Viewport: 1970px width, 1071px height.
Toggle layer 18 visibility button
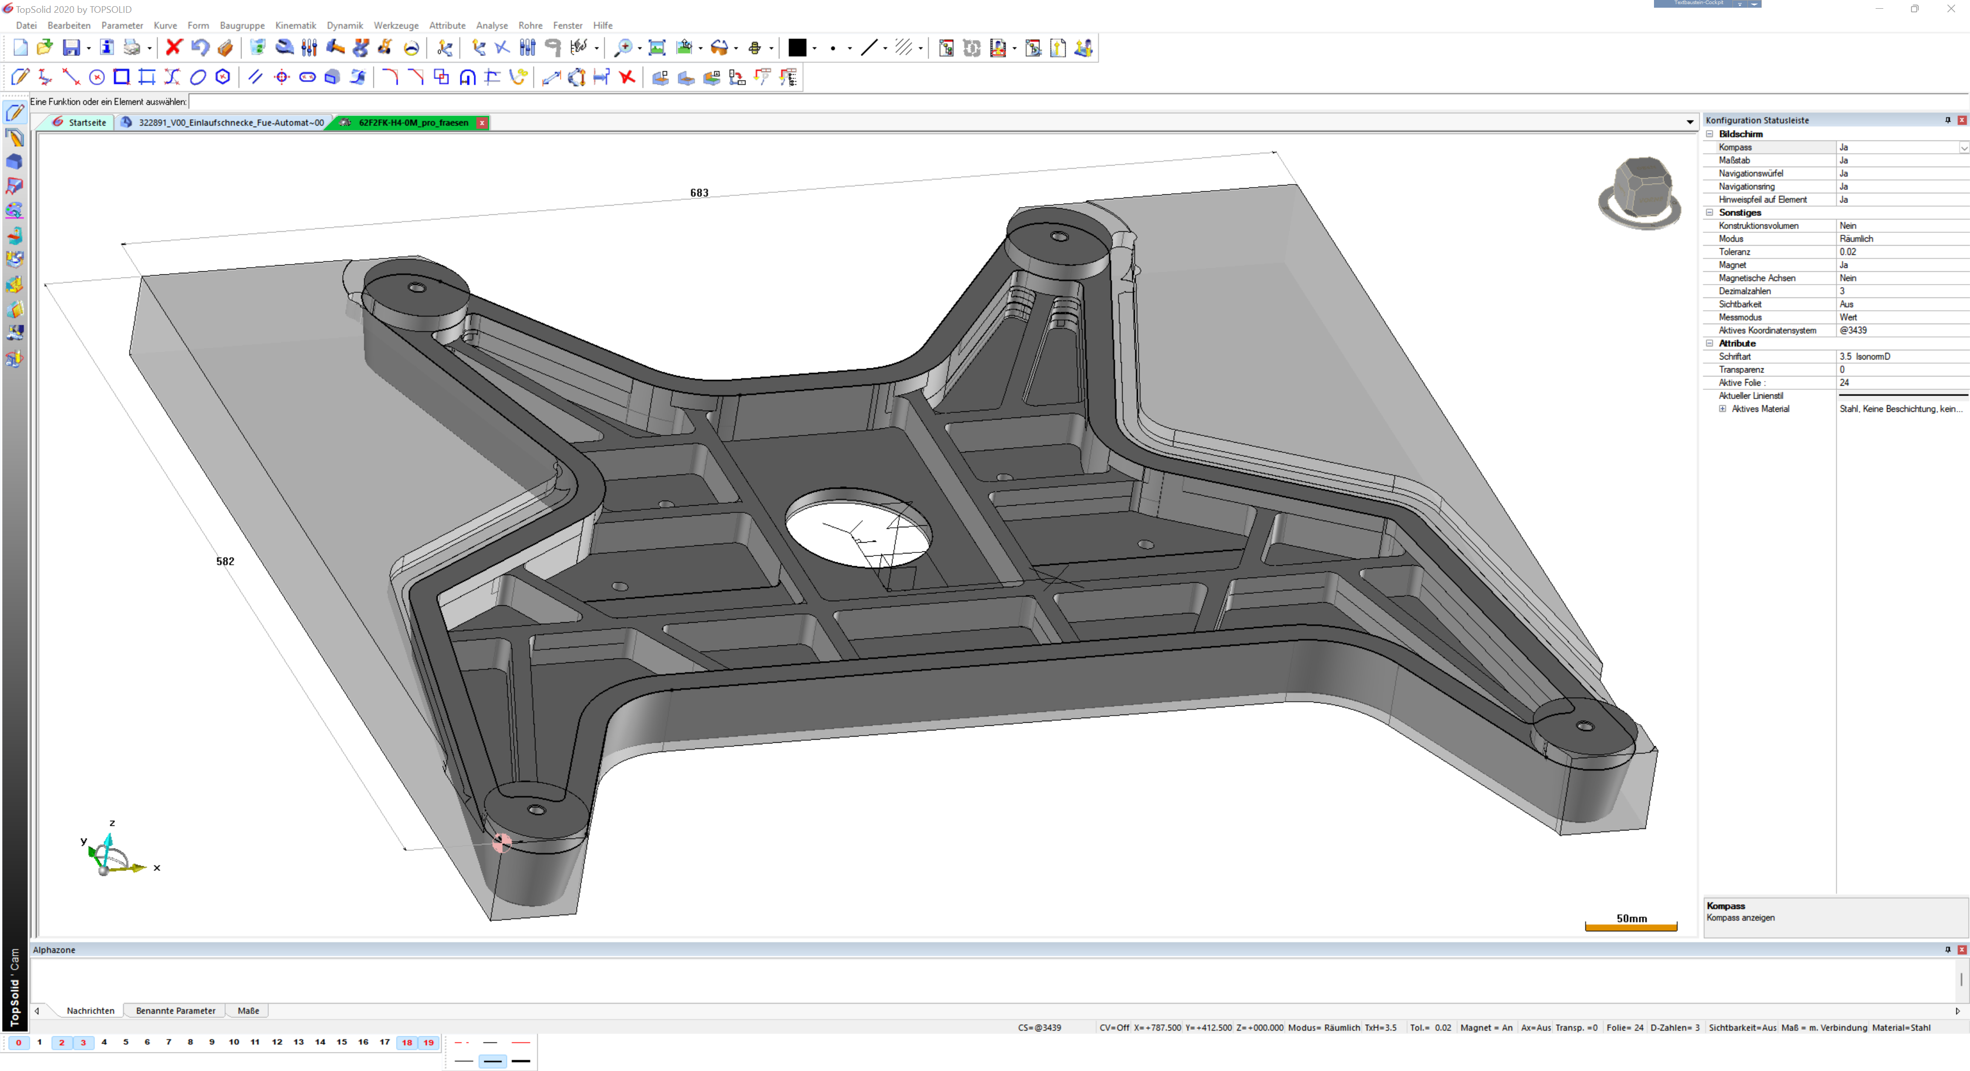click(407, 1042)
